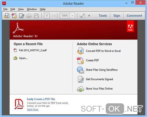
Task: Click the page number input field
Action: 47,16
